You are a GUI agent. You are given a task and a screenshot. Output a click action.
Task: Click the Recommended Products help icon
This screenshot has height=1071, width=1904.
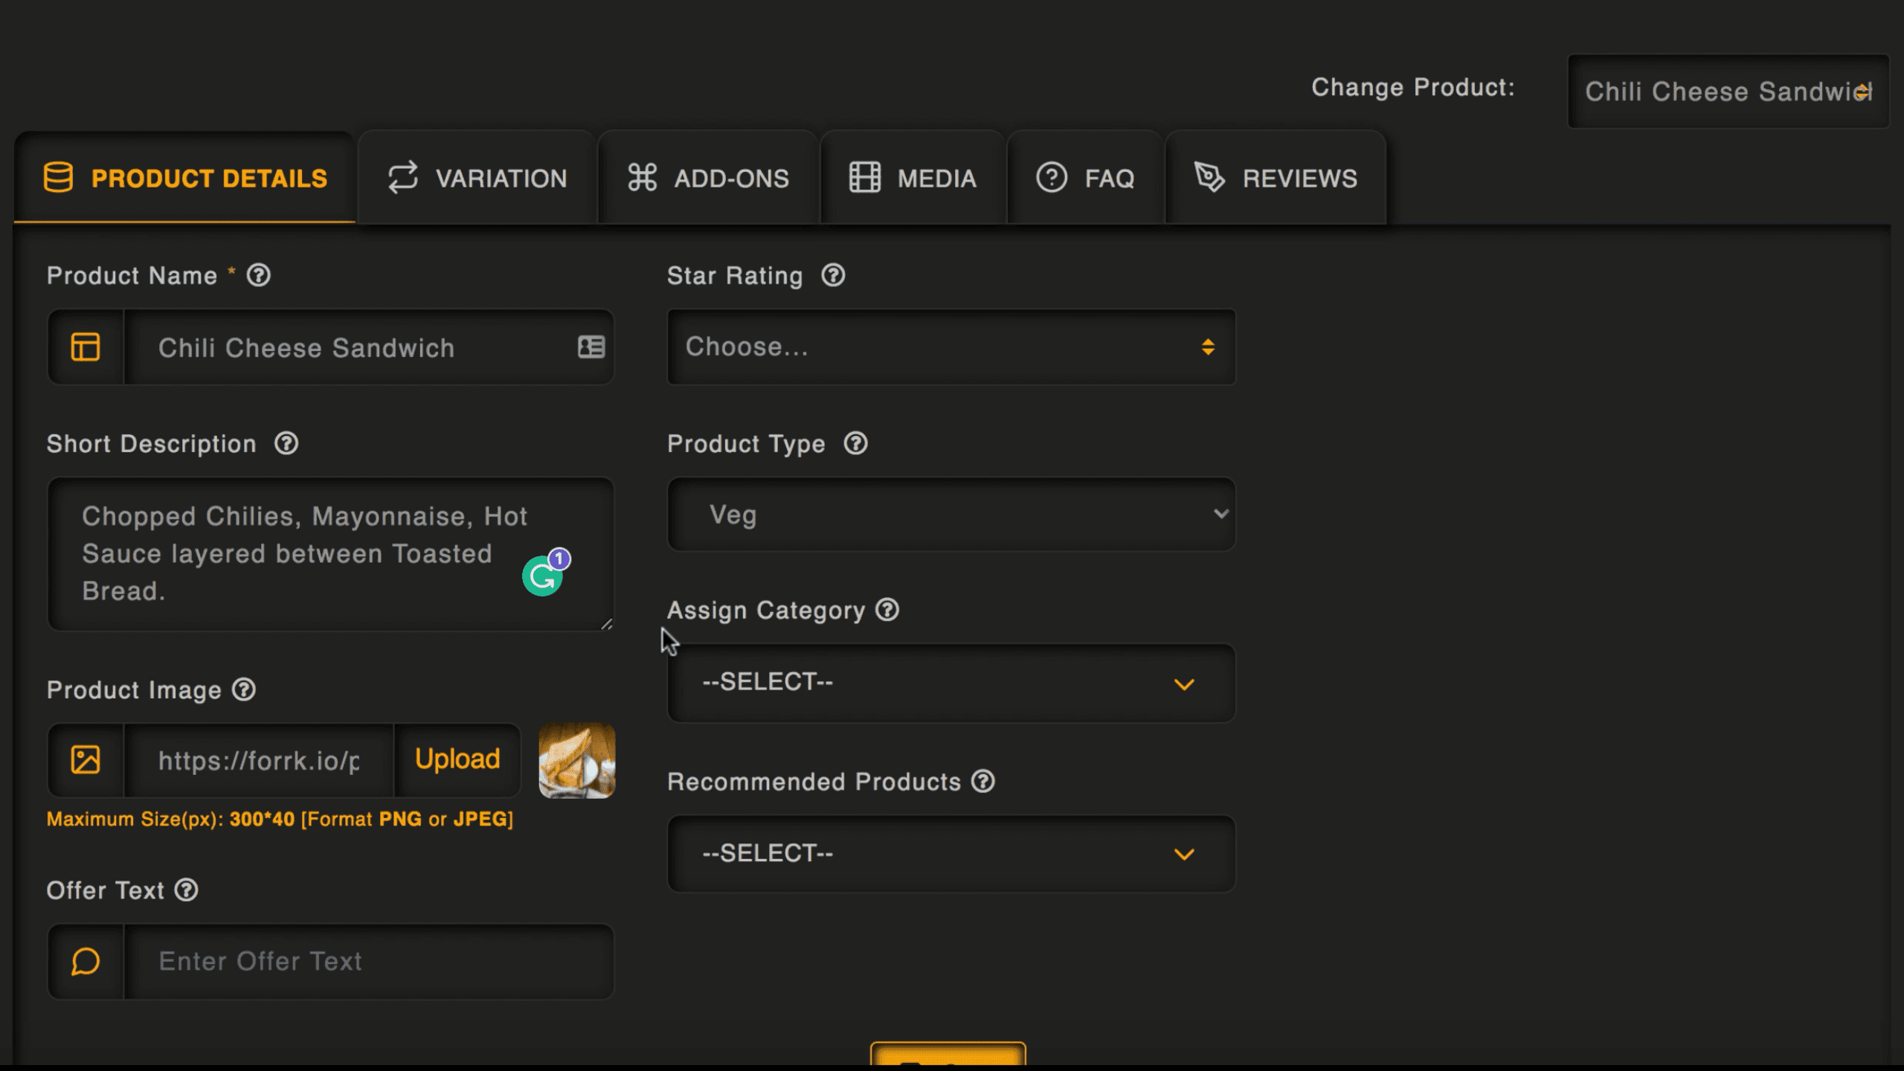pyautogui.click(x=983, y=782)
